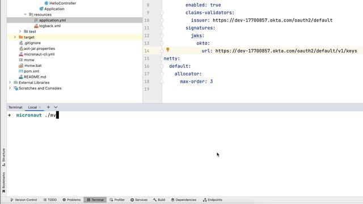Open the Services tool window

coord(139,199)
